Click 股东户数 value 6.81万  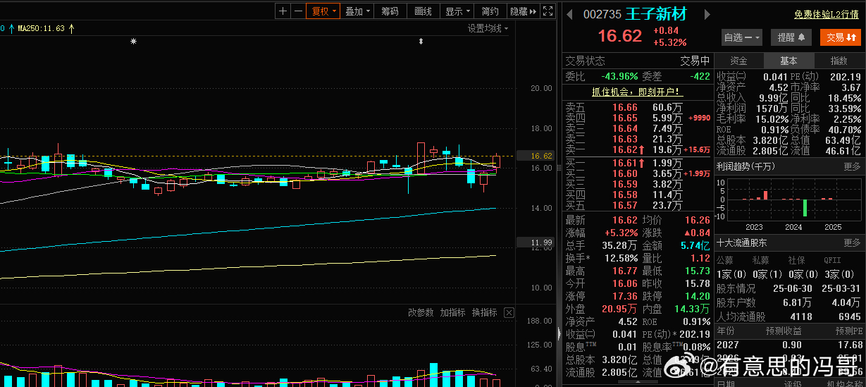click(x=797, y=302)
